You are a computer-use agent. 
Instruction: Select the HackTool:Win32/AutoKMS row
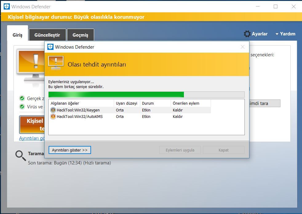(x=130, y=117)
